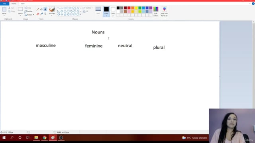The height and width of the screenshot is (143, 255).
Task: Switch to the Home ribbon tab
Action: pos(14,4)
